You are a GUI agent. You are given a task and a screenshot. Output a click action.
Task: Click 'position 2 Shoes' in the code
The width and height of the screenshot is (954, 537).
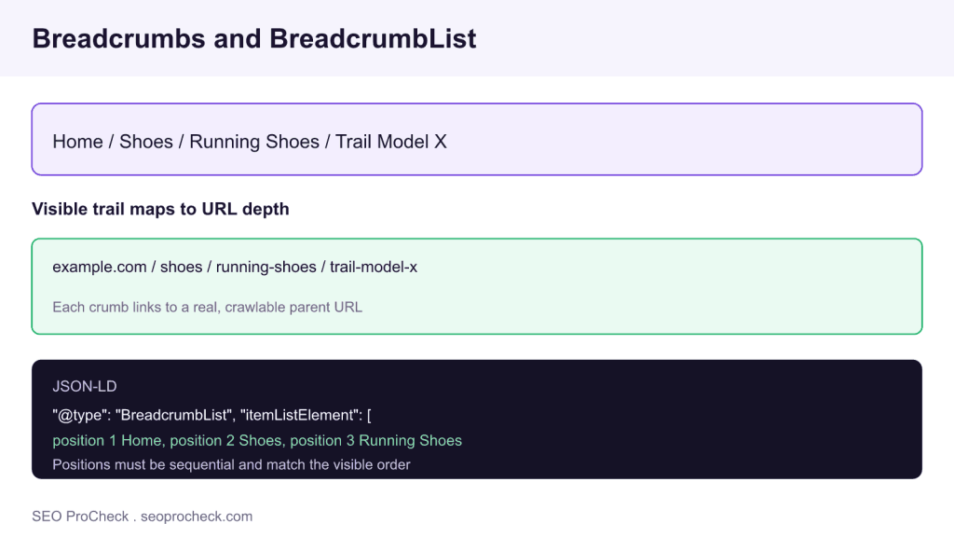point(225,440)
